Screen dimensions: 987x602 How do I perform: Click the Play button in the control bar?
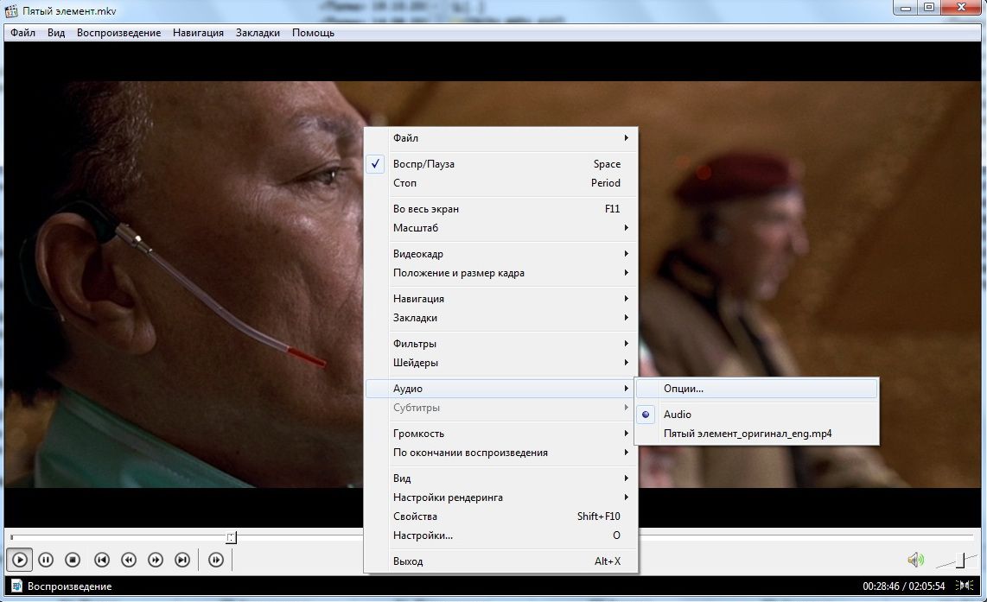point(20,559)
